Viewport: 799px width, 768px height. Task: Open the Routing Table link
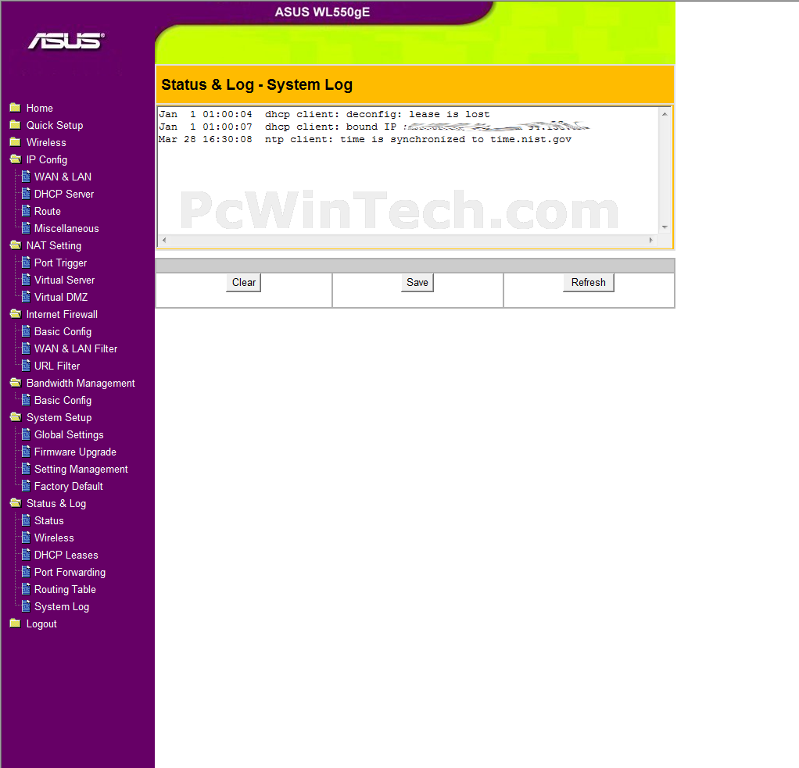click(65, 590)
